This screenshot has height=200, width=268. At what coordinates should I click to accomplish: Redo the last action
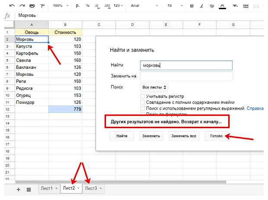(22, 6)
